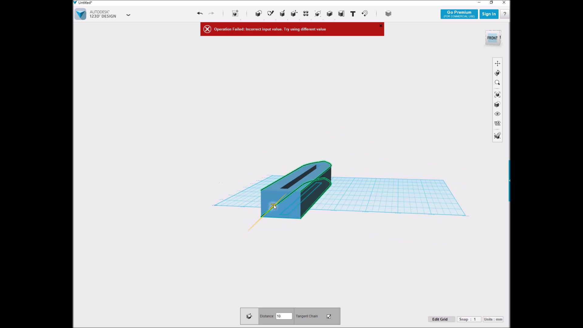Click the Distance input field
Screen dimensions: 583x328
click(284, 316)
